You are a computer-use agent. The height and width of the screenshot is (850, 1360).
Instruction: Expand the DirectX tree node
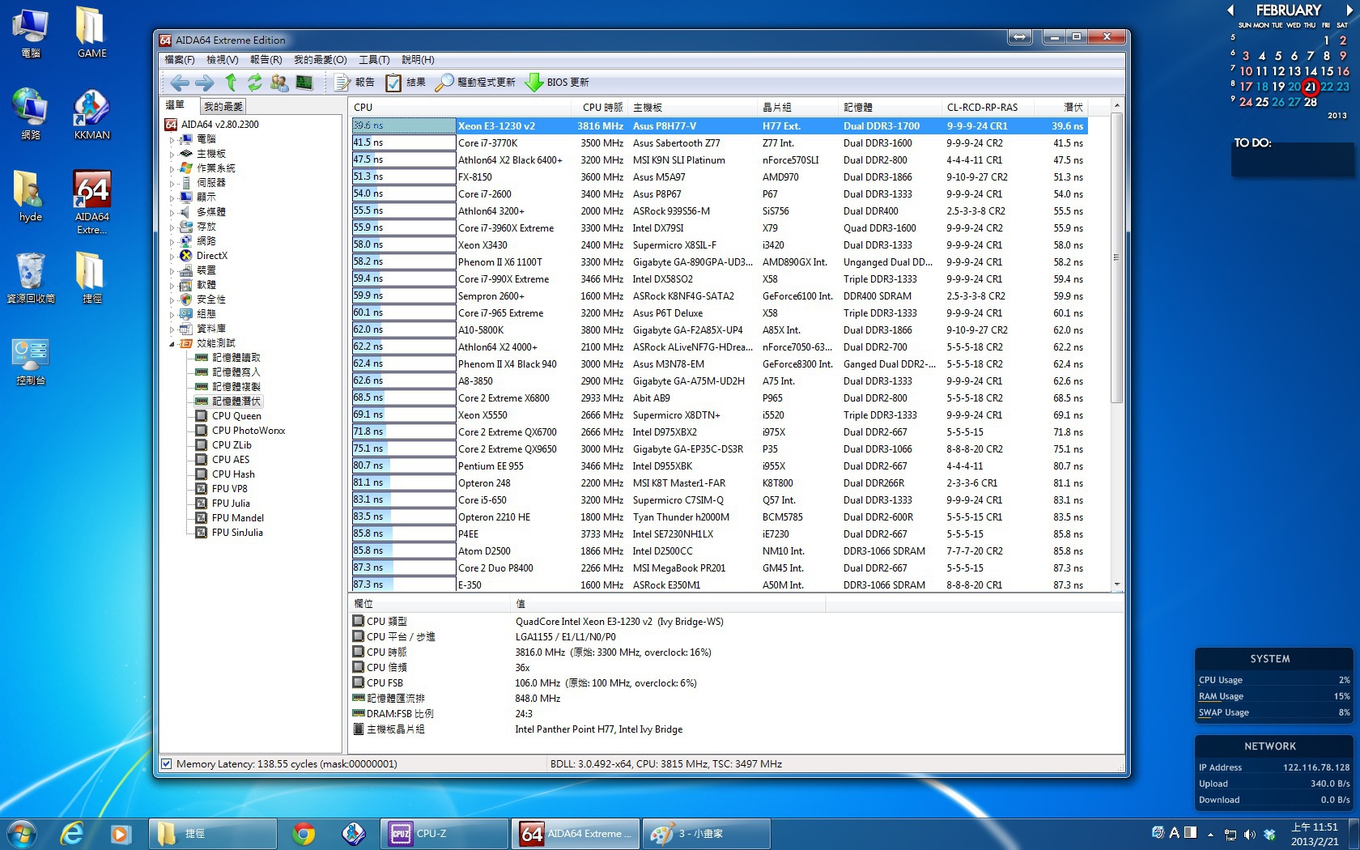tap(172, 256)
